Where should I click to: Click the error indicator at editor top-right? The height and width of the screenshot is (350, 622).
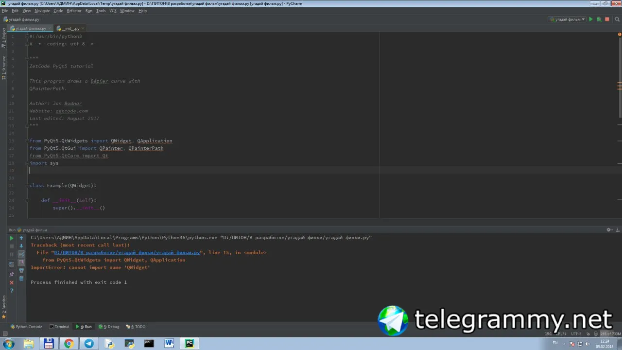pos(620,35)
